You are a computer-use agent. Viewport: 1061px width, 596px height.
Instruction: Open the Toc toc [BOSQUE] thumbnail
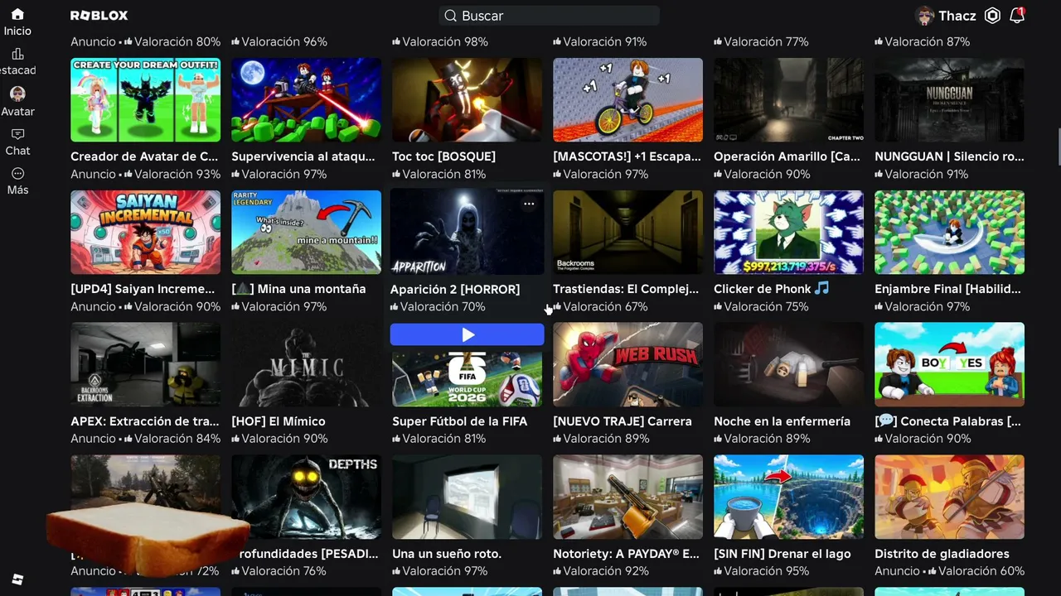coord(468,100)
